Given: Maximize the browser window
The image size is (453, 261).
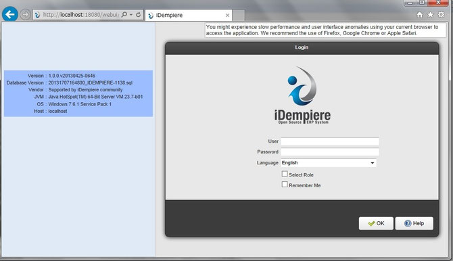Looking at the screenshot, I should pos(422,3).
